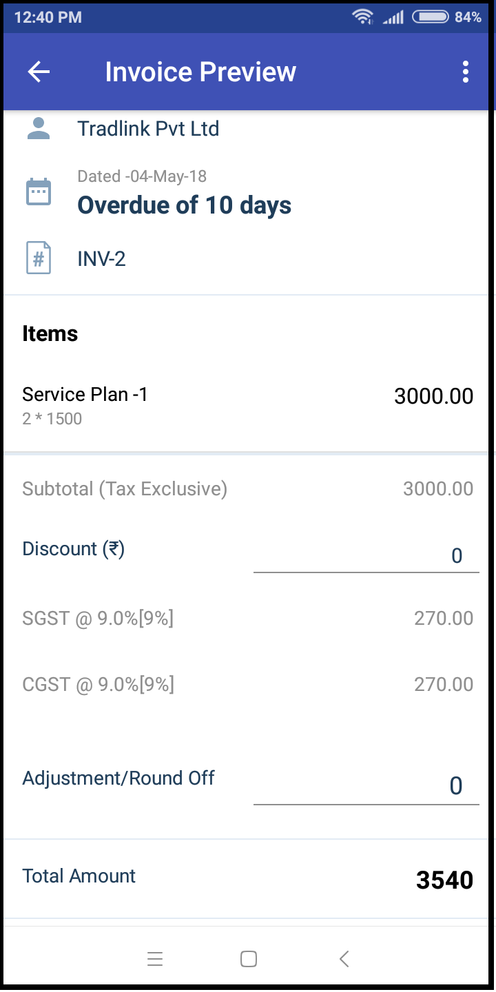Tap the Invoice Preview title
This screenshot has height=992, width=496.
200,72
